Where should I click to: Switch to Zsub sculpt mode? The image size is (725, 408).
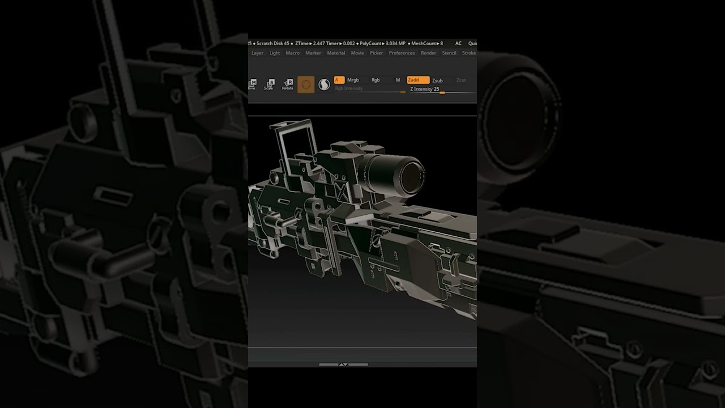click(437, 80)
